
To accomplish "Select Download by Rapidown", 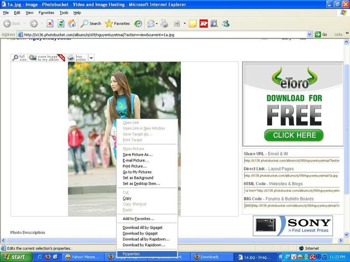I will pos(147,245).
